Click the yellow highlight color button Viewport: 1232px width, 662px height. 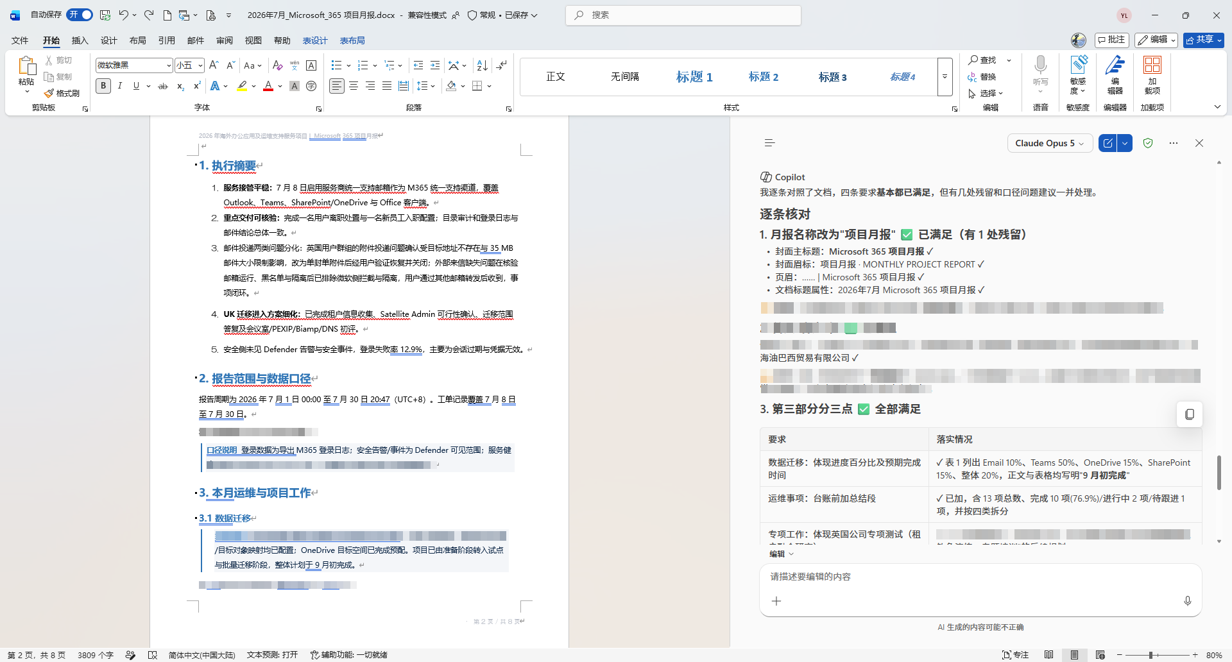(242, 86)
